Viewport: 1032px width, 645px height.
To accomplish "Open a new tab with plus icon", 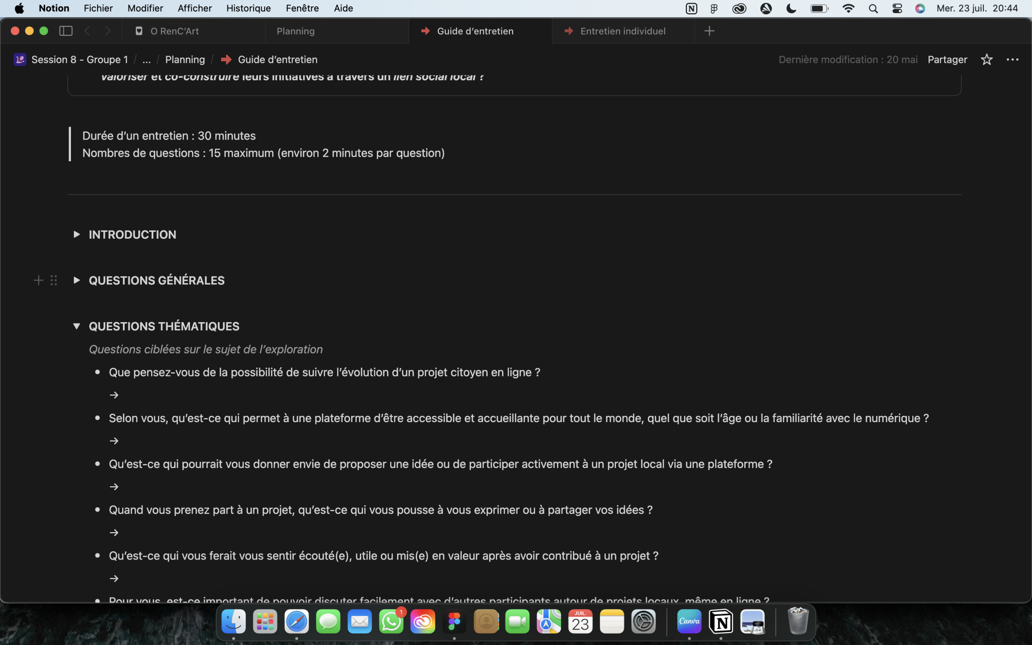I will (709, 31).
